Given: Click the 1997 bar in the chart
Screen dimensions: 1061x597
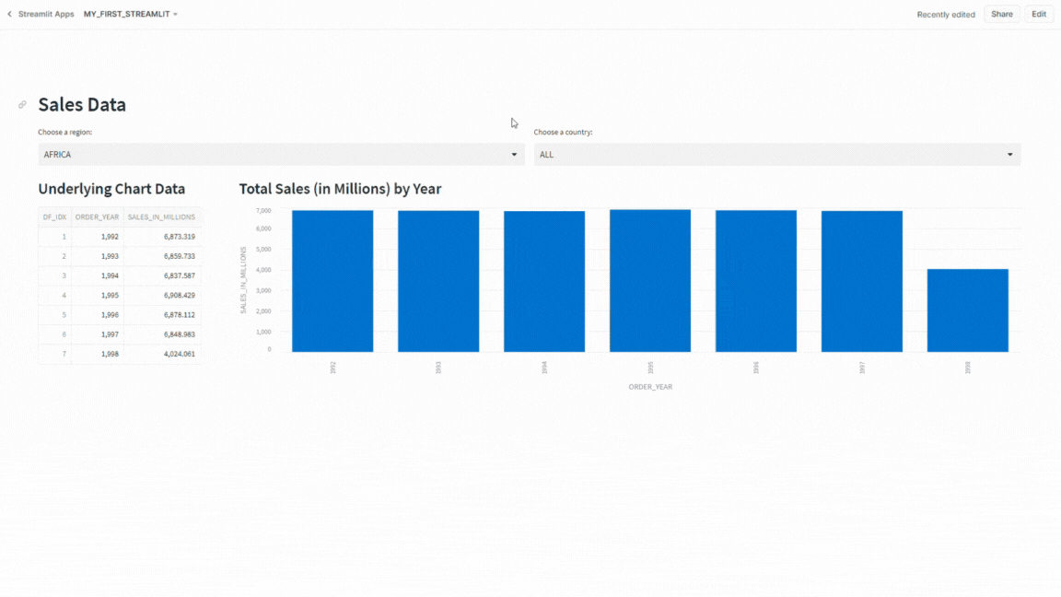Looking at the screenshot, I should [862, 281].
